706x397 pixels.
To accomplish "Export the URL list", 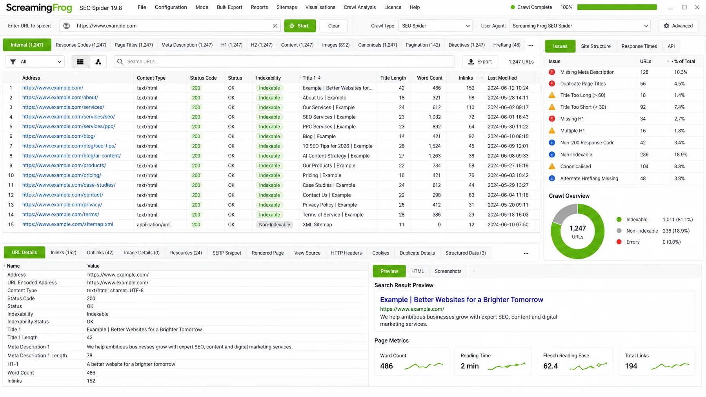I will pos(480,62).
